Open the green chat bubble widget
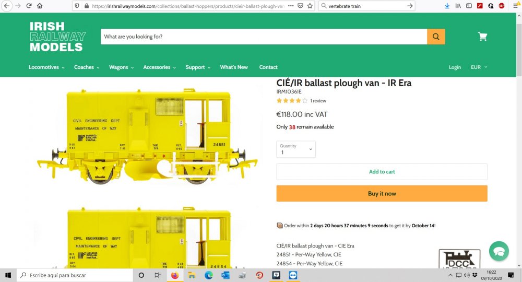 (499, 251)
